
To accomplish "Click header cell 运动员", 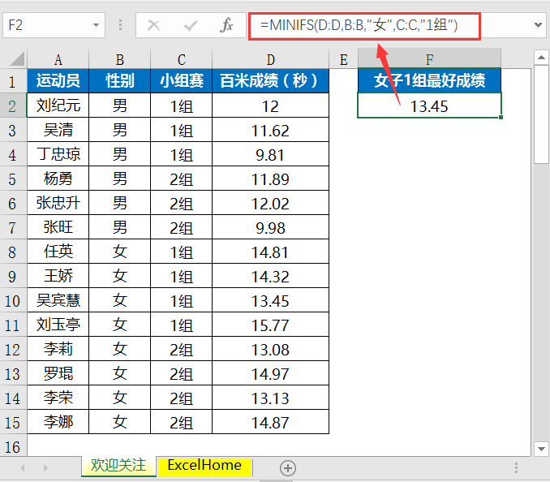I will pyautogui.click(x=58, y=81).
